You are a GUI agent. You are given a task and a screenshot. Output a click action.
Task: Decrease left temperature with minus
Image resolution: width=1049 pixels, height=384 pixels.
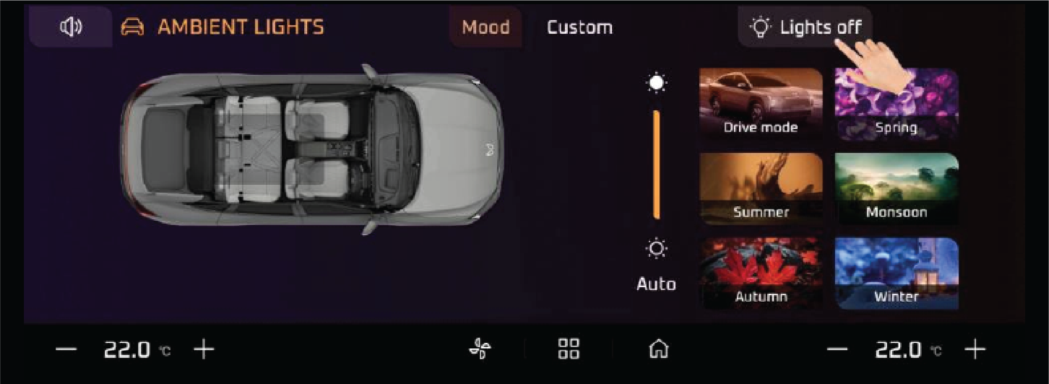coord(66,349)
